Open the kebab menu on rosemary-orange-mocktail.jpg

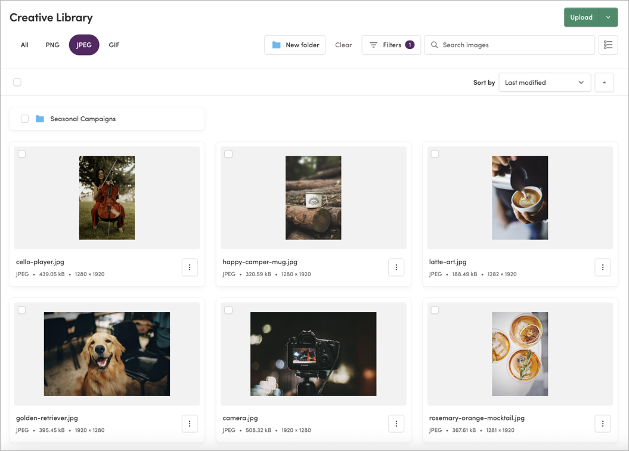point(603,424)
